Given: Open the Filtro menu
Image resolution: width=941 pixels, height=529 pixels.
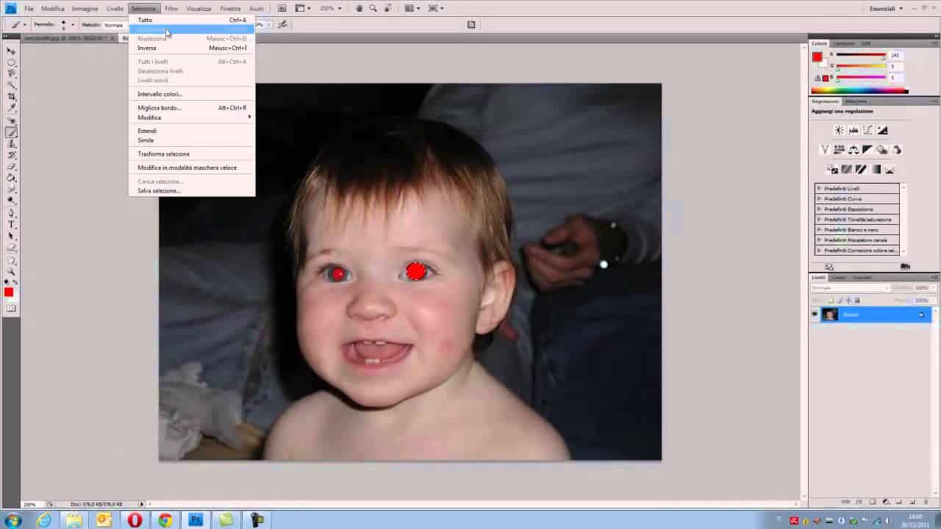Looking at the screenshot, I should [x=171, y=8].
